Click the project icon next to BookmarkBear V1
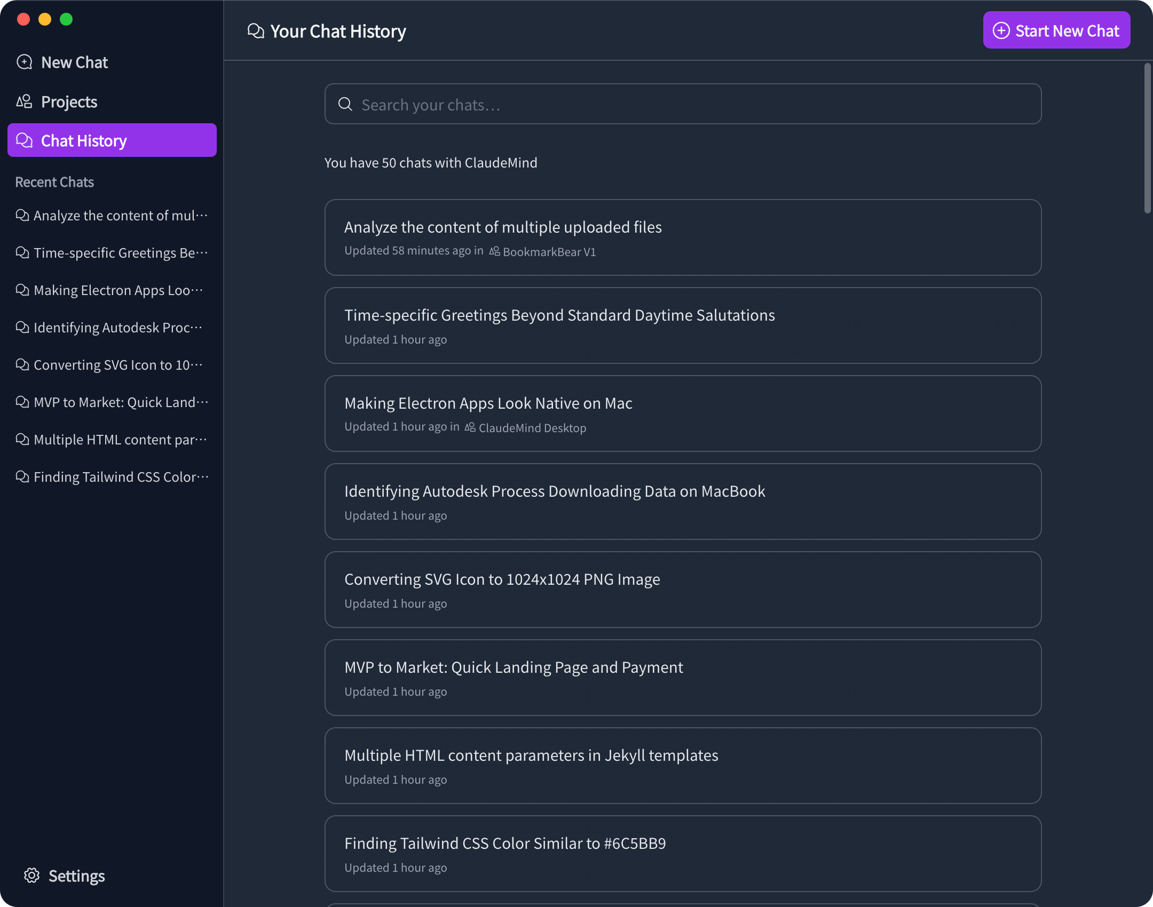 pos(494,251)
